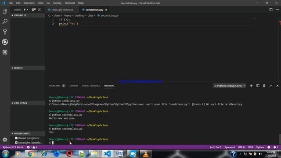Change language mode Python
This screenshot has width=281, height=158.
coord(260,147)
